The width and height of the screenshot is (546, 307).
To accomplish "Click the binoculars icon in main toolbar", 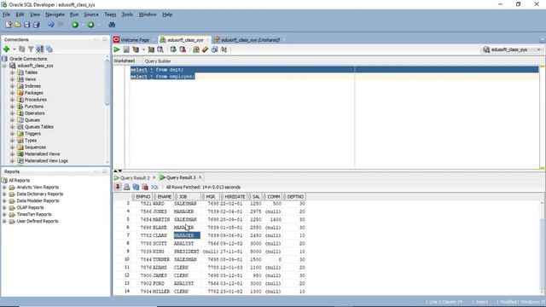I will (112, 25).
